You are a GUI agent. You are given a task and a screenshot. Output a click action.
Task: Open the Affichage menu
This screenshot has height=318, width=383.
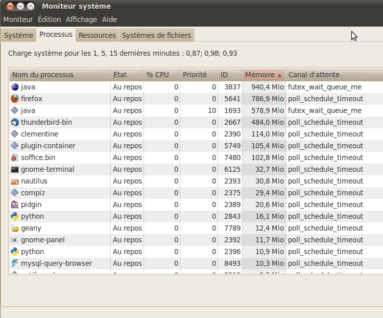pos(81,19)
